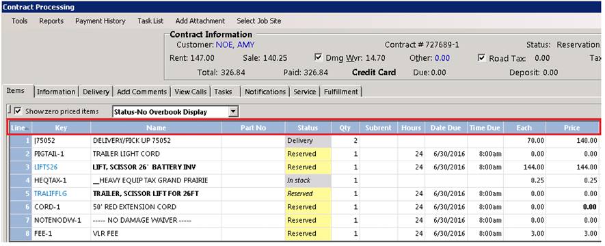Switch to the Service tab
The image size is (605, 246).
pos(305,92)
